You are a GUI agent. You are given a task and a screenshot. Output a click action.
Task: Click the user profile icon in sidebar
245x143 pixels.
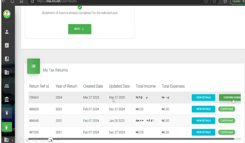point(7,32)
